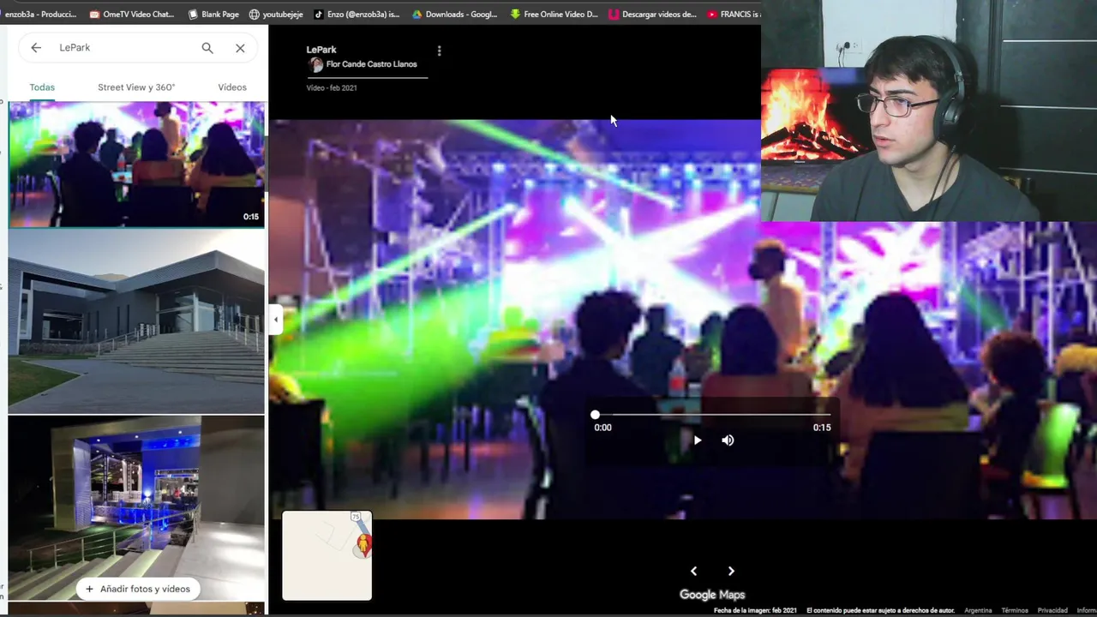Open the Videos tab
This screenshot has height=617, width=1097.
pyautogui.click(x=232, y=87)
